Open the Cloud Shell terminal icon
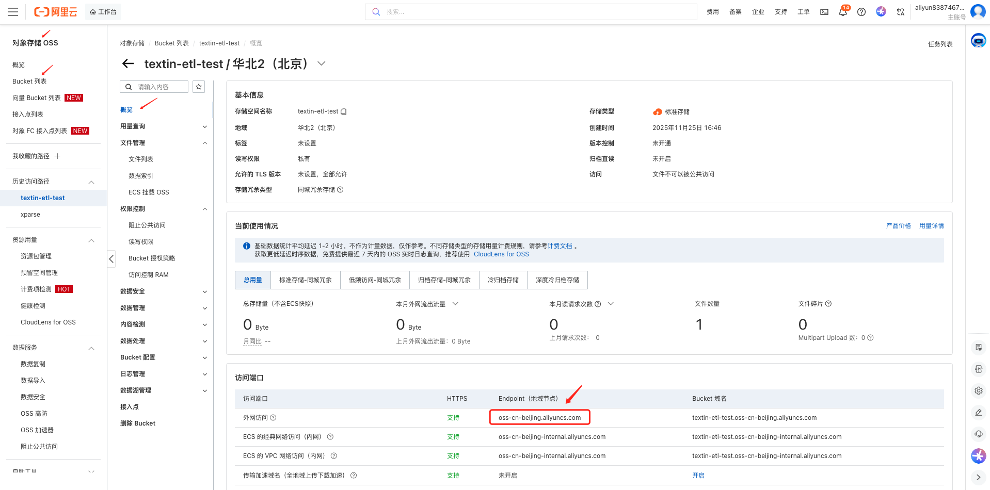This screenshot has width=990, height=490. pyautogui.click(x=824, y=12)
